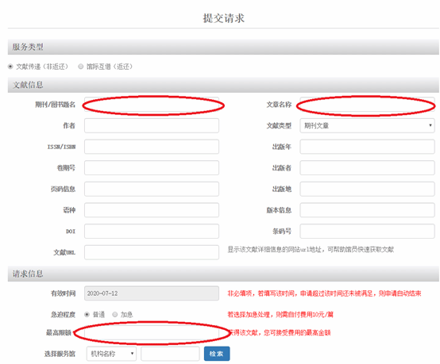Click the blue 检索 button

217,354
